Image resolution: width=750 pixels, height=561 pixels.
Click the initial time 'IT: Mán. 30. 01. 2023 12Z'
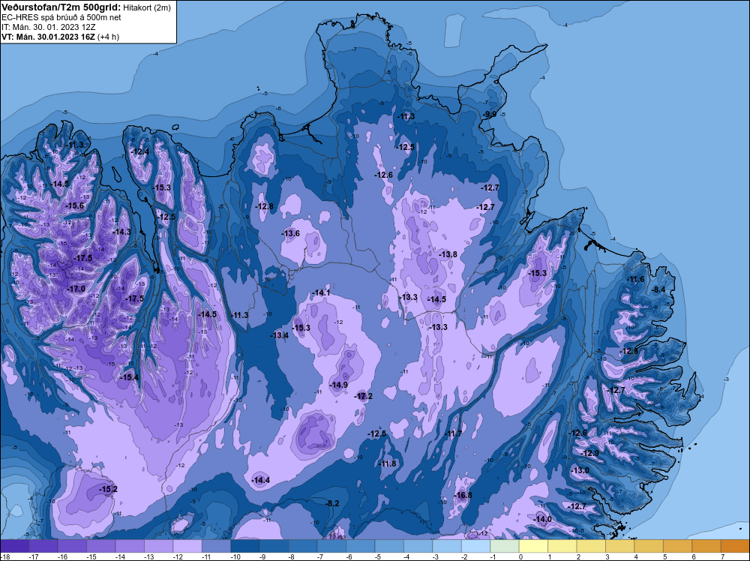48,27
